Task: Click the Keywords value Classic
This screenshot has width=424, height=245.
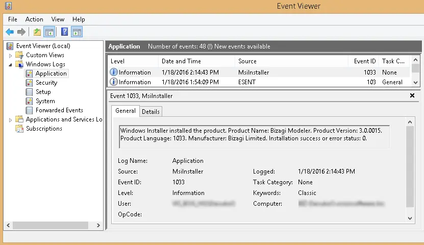Action: (x=307, y=193)
